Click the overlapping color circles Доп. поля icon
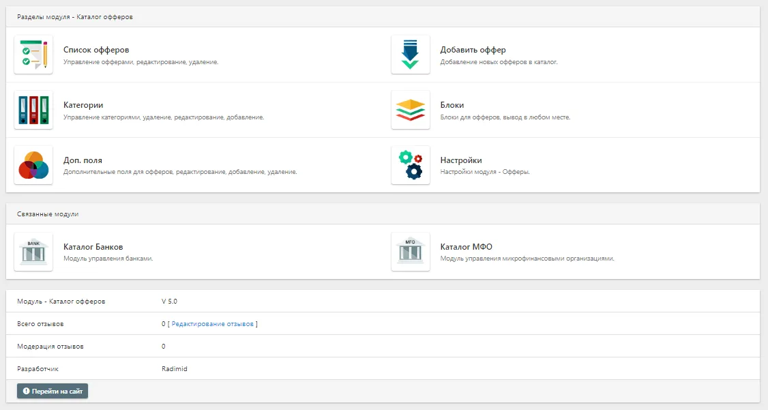 click(x=33, y=165)
